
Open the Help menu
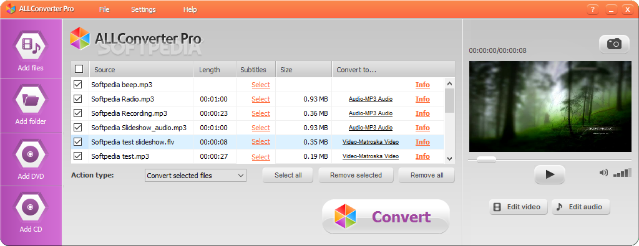(x=190, y=9)
